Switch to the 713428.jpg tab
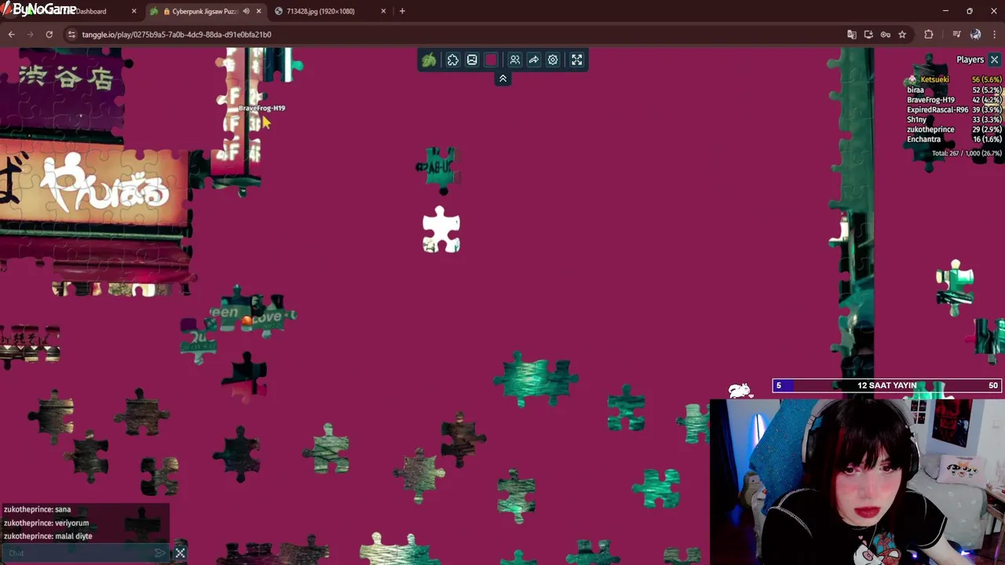 (x=322, y=11)
